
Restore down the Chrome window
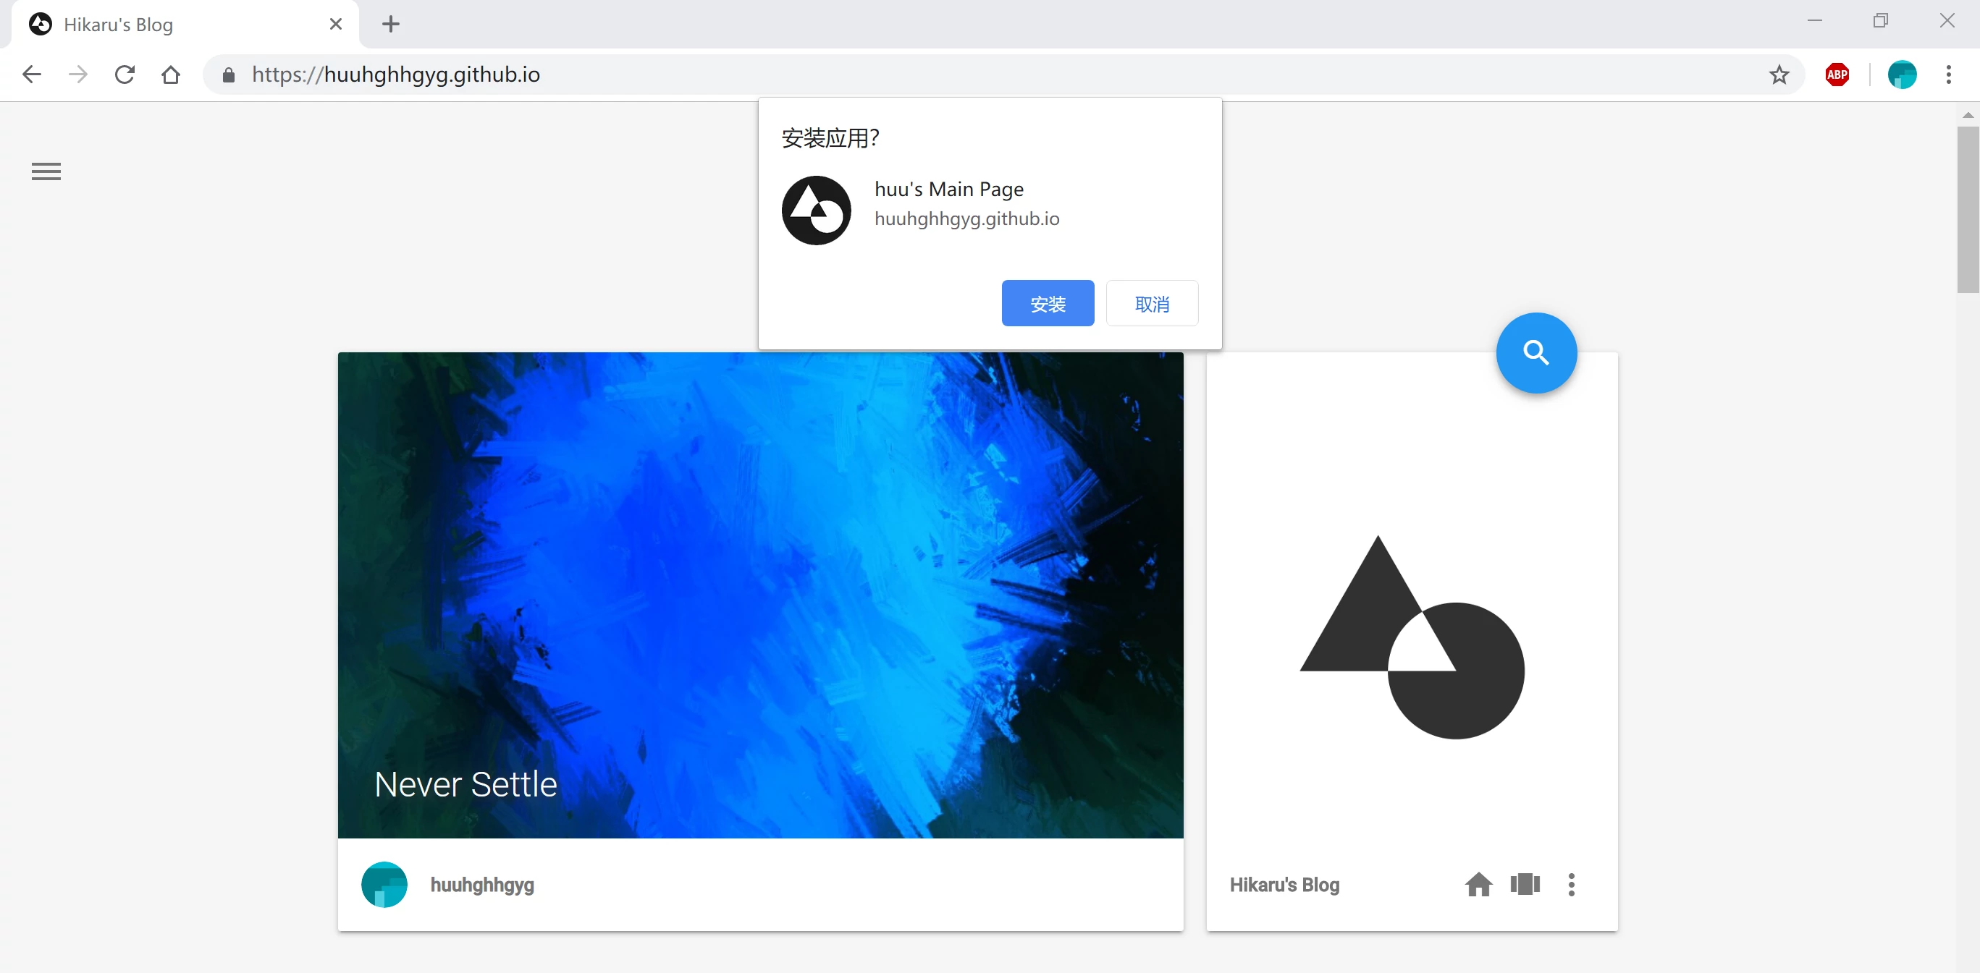[1880, 21]
